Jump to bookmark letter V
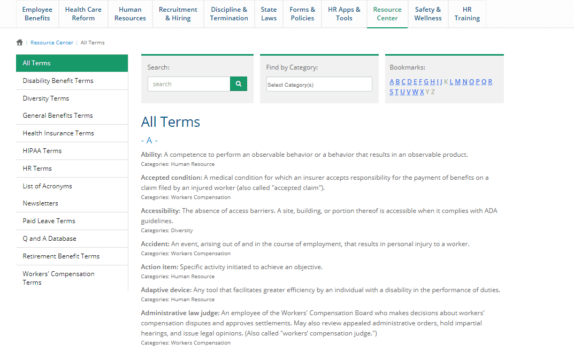 point(409,92)
